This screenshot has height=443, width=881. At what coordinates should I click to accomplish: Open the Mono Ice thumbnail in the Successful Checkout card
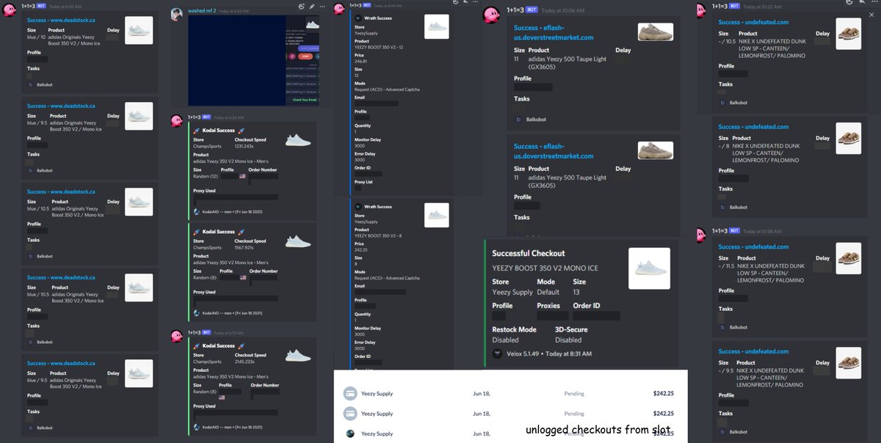coord(649,268)
